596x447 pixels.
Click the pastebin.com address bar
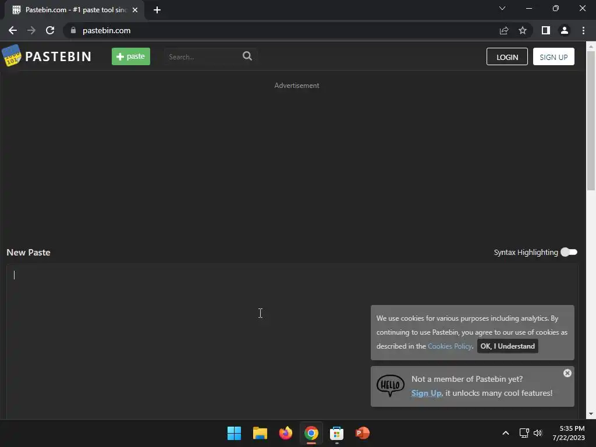pyautogui.click(x=281, y=30)
